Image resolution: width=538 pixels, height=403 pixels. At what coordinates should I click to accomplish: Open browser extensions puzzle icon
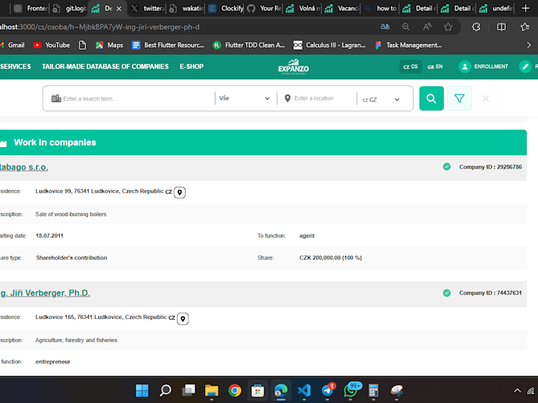pos(476,27)
